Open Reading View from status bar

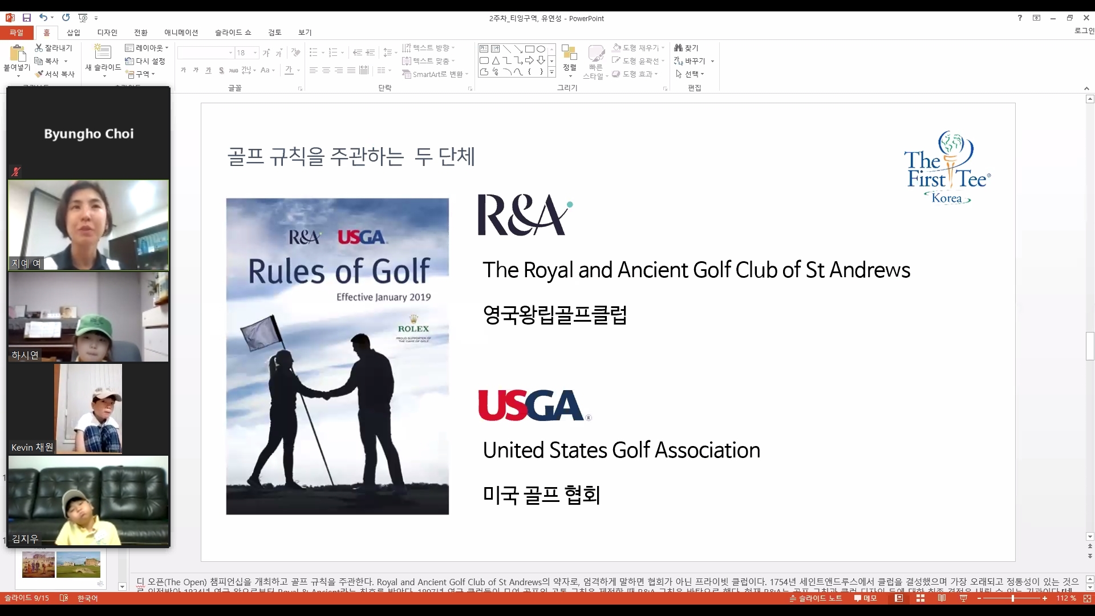(x=942, y=598)
